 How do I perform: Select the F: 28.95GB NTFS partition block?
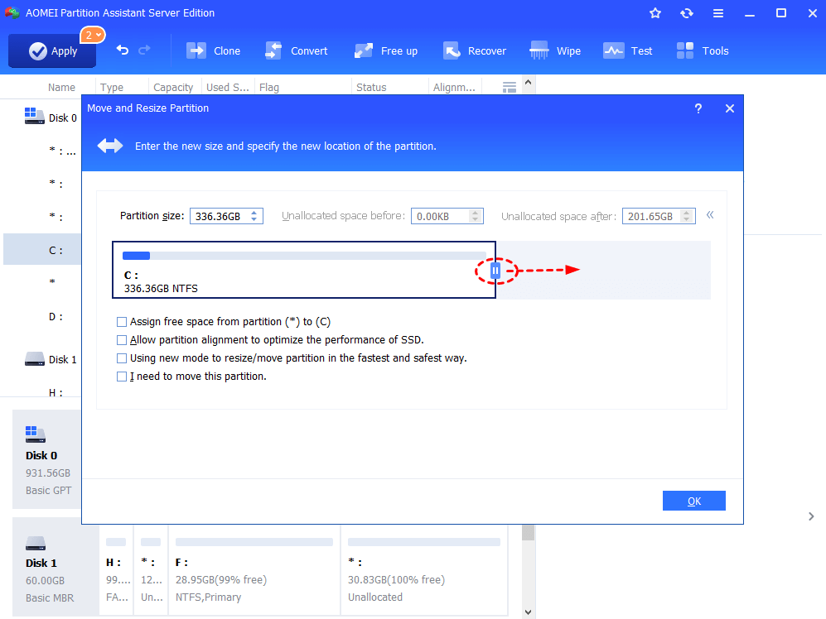pyautogui.click(x=254, y=570)
